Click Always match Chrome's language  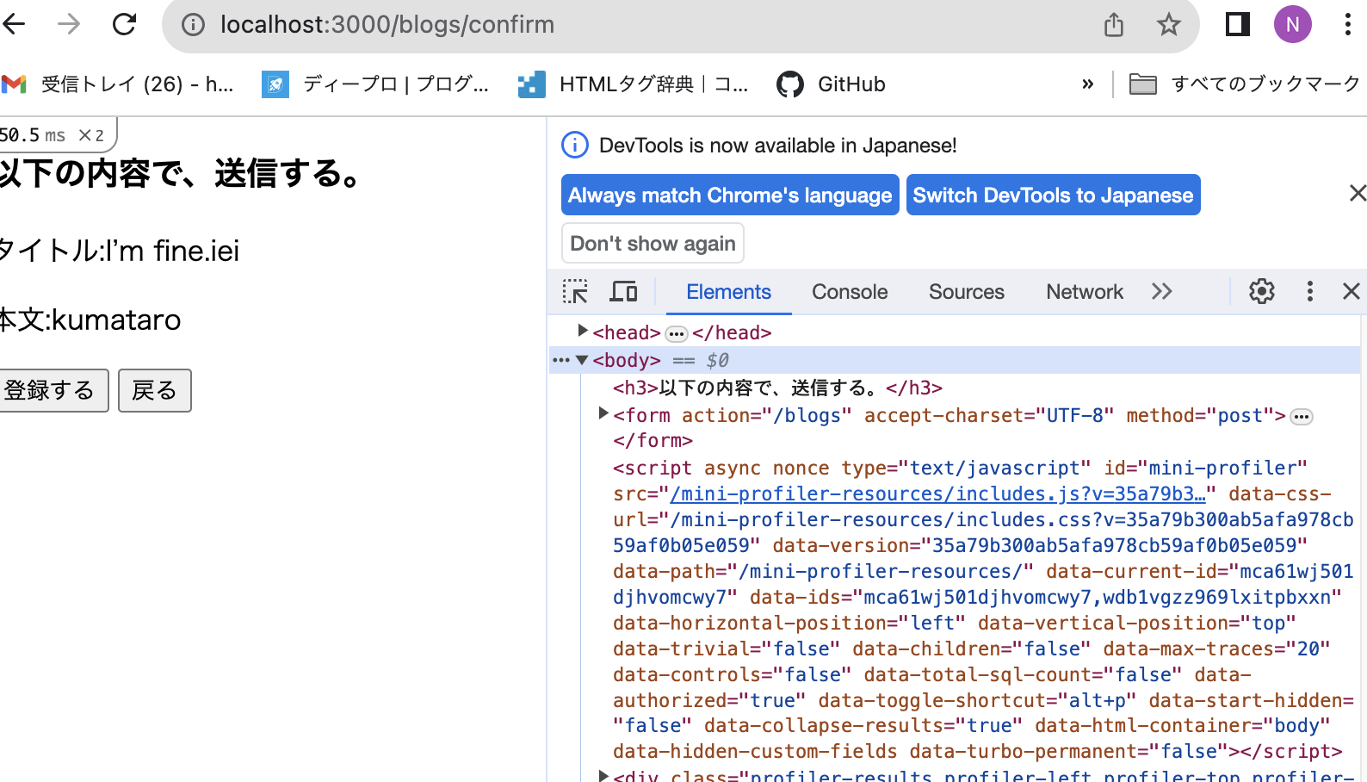pyautogui.click(x=730, y=195)
